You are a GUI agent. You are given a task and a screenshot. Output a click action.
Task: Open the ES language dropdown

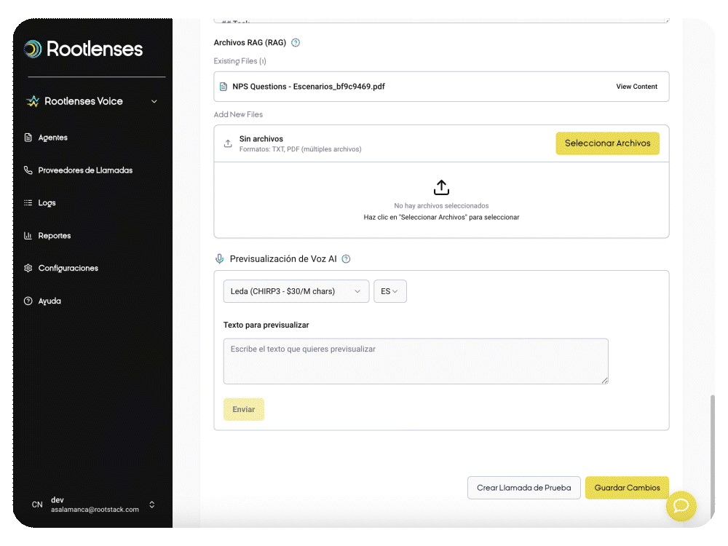(x=389, y=291)
